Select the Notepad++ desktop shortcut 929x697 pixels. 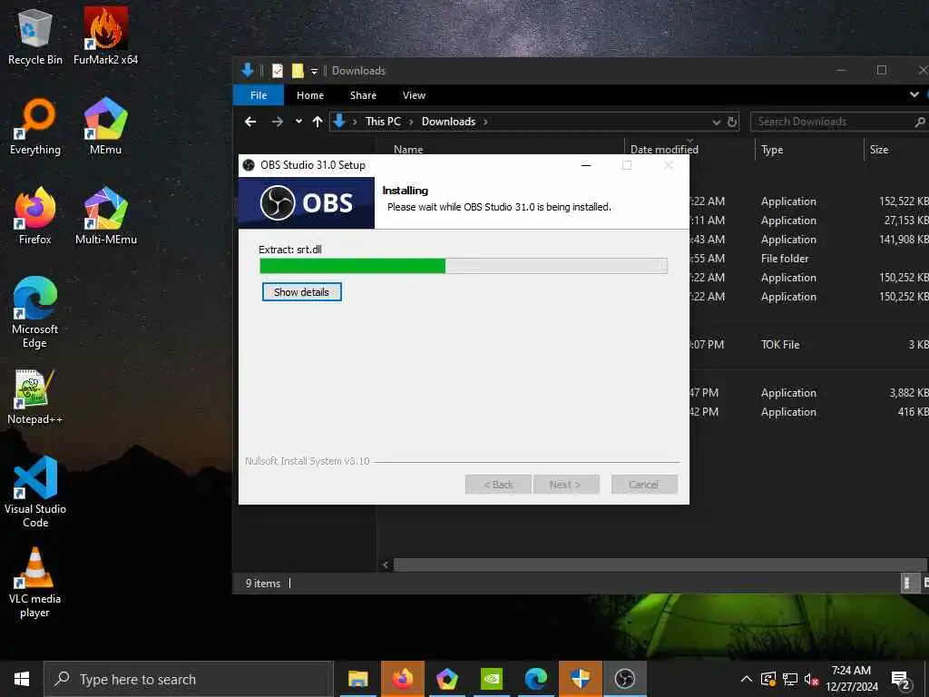point(35,398)
